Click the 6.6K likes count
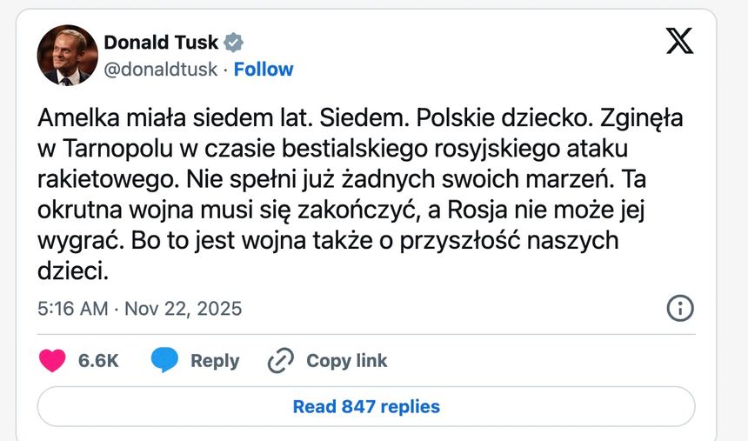The height and width of the screenshot is (441, 748). pos(98,361)
